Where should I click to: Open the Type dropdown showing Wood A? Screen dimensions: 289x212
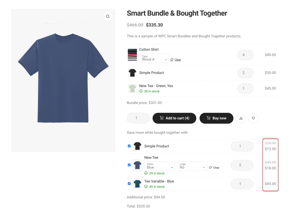tap(154, 58)
